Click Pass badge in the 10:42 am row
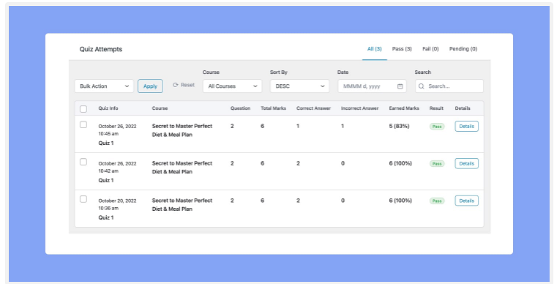This screenshot has height=284, width=554. pos(437,163)
